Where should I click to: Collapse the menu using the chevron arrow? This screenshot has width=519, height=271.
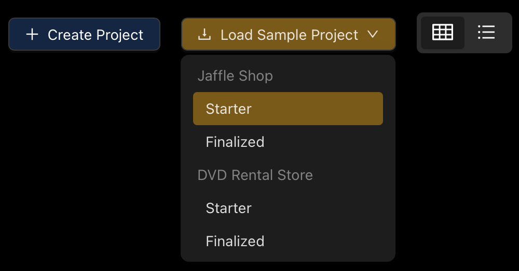[x=373, y=34]
